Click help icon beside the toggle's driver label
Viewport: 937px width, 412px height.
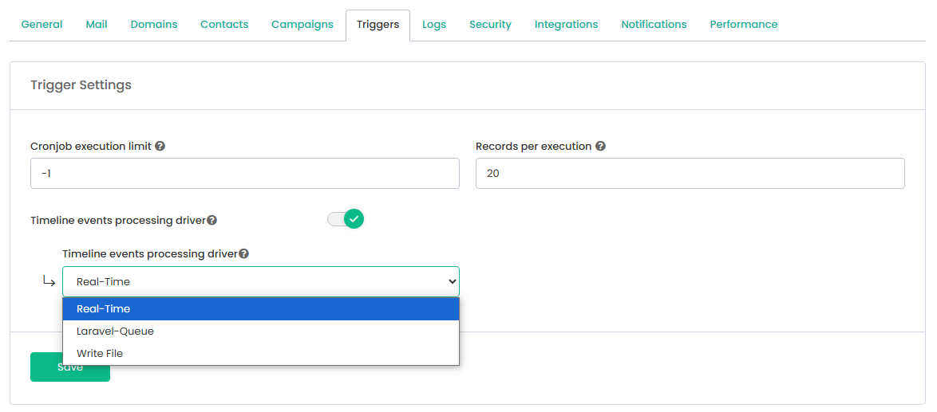click(212, 221)
